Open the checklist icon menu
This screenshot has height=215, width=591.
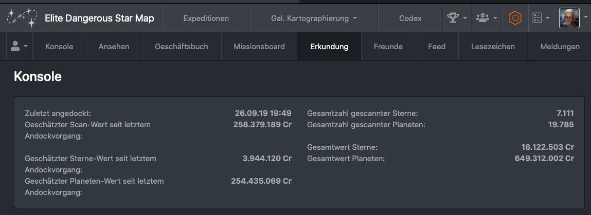click(x=540, y=18)
